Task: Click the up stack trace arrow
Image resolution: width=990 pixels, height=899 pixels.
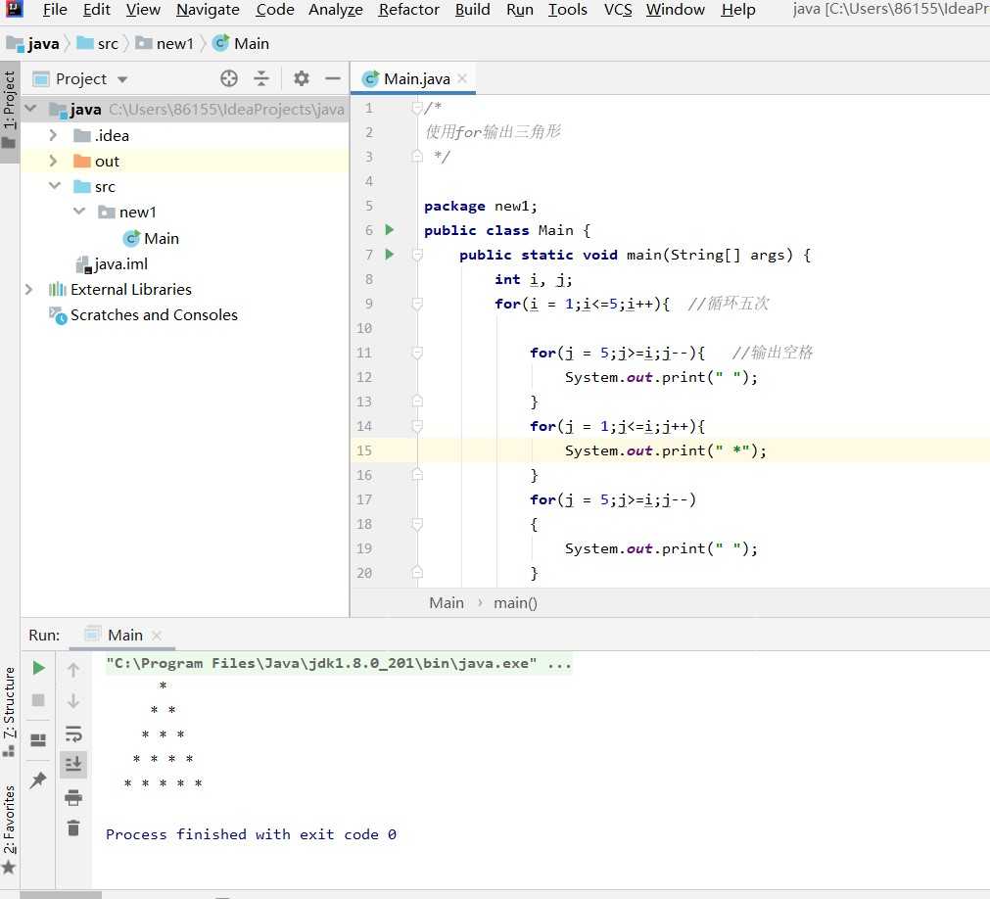Action: [x=73, y=669]
